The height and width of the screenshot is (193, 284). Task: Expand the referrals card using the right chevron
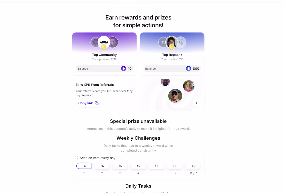196,103
